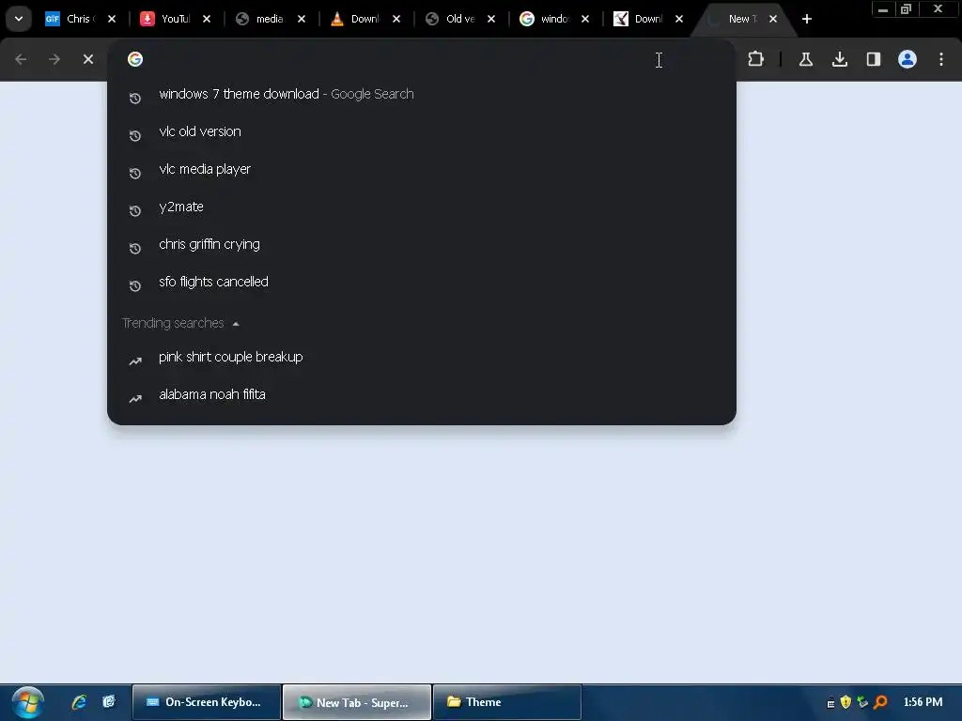Viewport: 962px width, 721px height.
Task: Open a new tab with plus button
Action: (807, 19)
